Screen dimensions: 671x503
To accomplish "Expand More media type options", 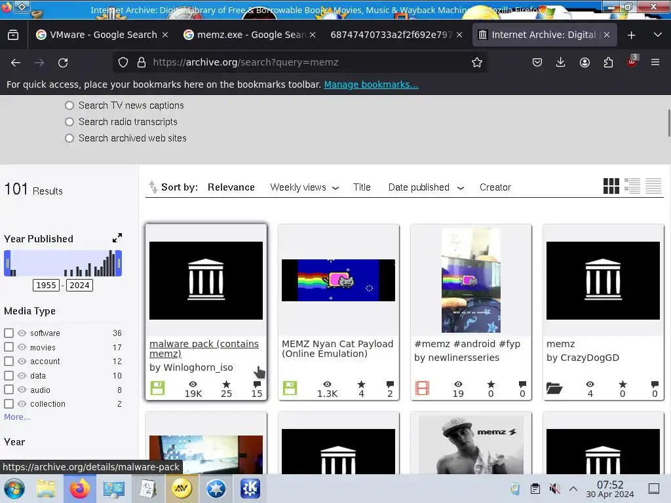I will click(17, 417).
